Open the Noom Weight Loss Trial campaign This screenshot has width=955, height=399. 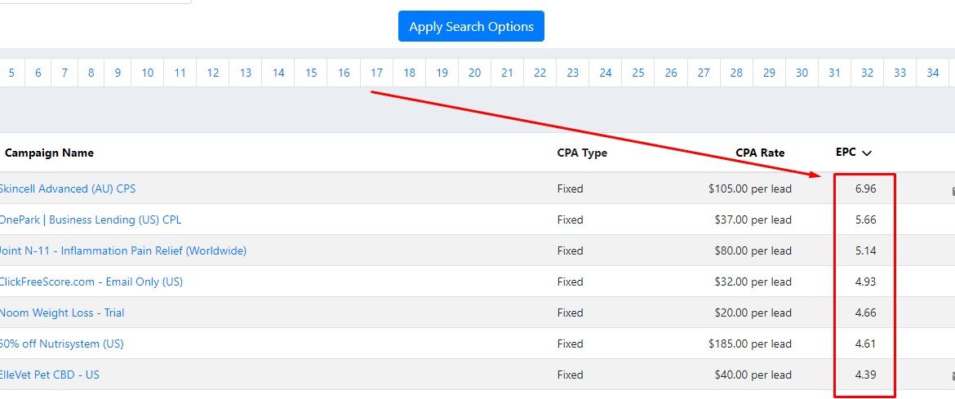tap(61, 313)
